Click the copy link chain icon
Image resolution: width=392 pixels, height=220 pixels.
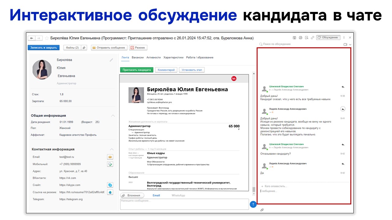pos(312,38)
